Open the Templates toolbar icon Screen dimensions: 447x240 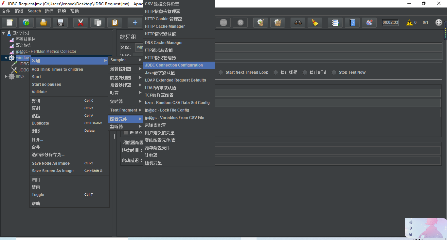pyautogui.click(x=26, y=22)
